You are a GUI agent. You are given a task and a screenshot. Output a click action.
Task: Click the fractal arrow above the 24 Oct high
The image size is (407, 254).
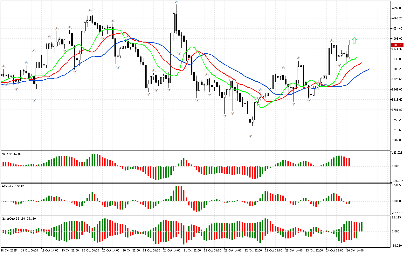click(x=332, y=40)
